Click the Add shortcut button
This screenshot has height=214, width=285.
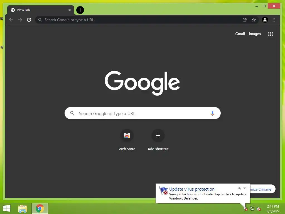(x=158, y=140)
